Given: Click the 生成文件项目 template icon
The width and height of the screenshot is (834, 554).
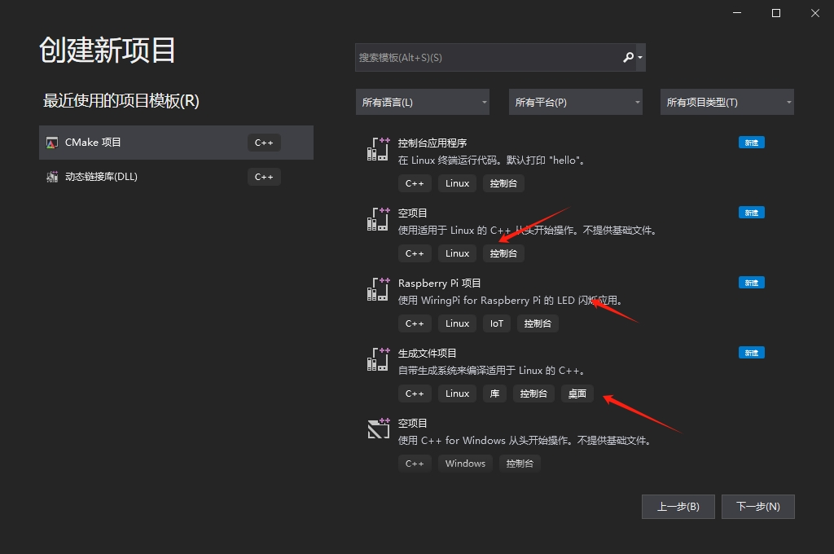Looking at the screenshot, I should tap(378, 359).
